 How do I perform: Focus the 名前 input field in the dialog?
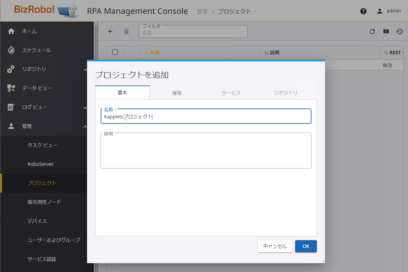pos(206,116)
